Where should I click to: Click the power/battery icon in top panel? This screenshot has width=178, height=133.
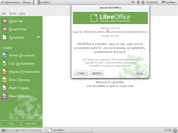143,2
